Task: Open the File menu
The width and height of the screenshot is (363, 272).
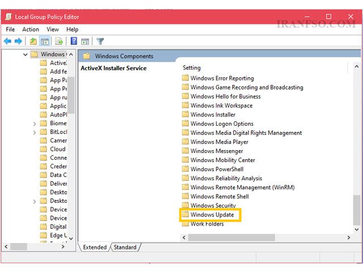Action: coord(10,29)
